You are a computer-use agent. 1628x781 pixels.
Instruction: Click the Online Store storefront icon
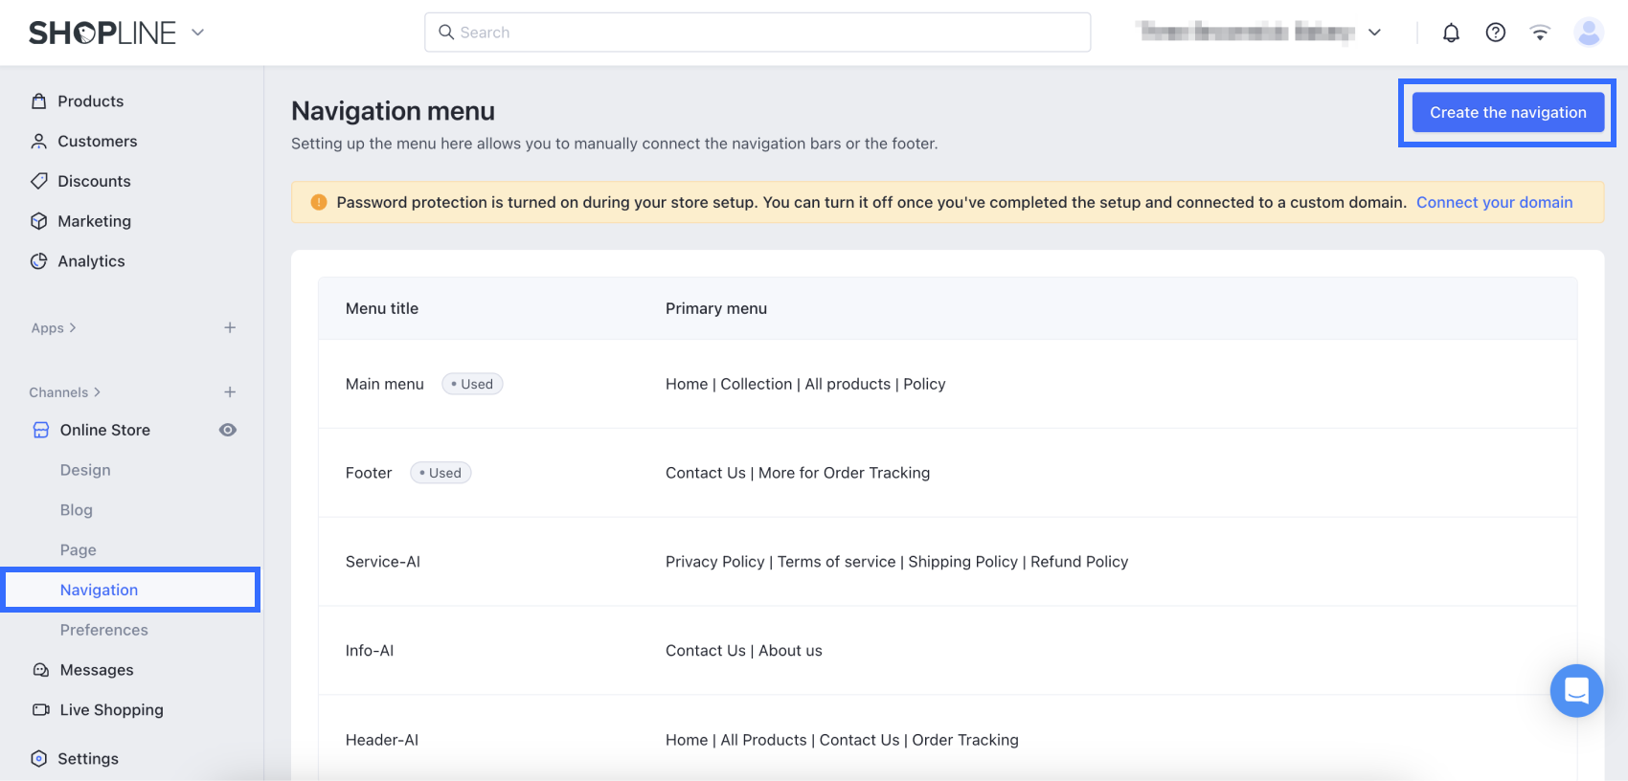click(x=41, y=431)
